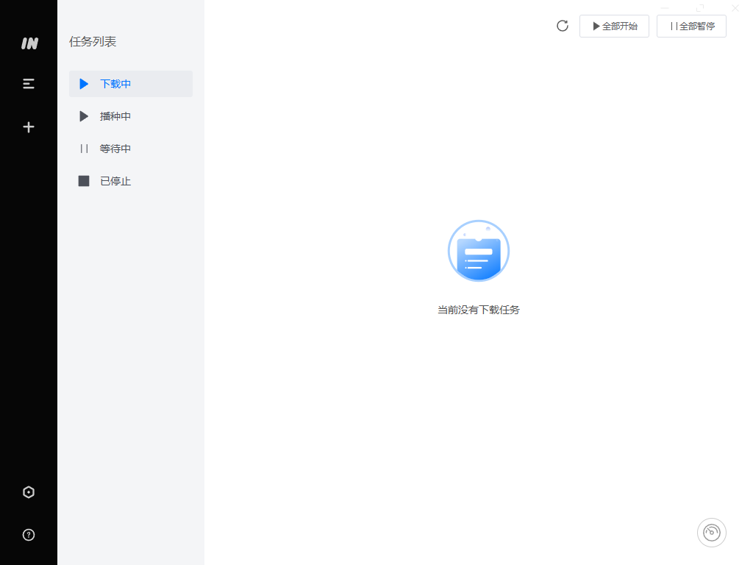Pause all tasks with 全部暂停

691,25
